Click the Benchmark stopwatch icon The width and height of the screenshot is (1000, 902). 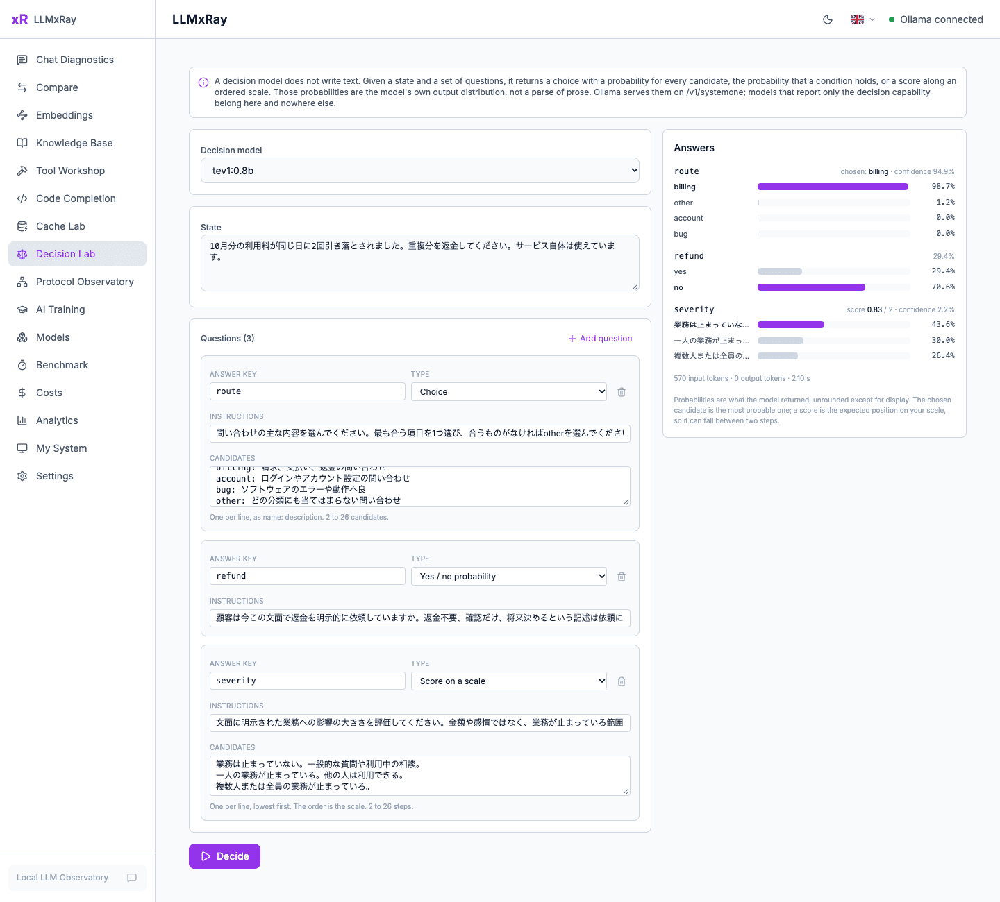click(x=22, y=365)
